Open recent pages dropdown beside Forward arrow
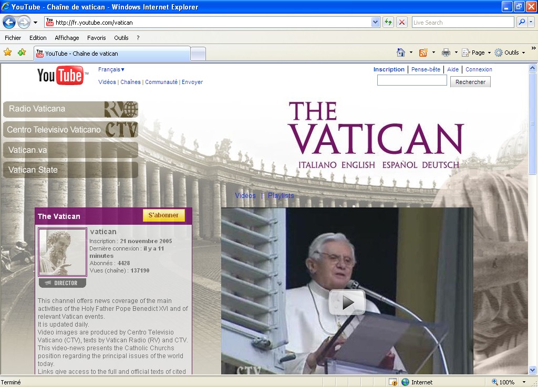The width and height of the screenshot is (538, 387). (x=35, y=23)
